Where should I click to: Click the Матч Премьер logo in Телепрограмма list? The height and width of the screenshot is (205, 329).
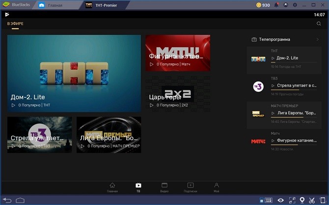(258, 114)
